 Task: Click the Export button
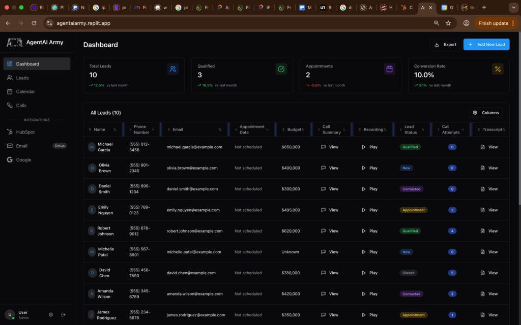click(x=445, y=45)
